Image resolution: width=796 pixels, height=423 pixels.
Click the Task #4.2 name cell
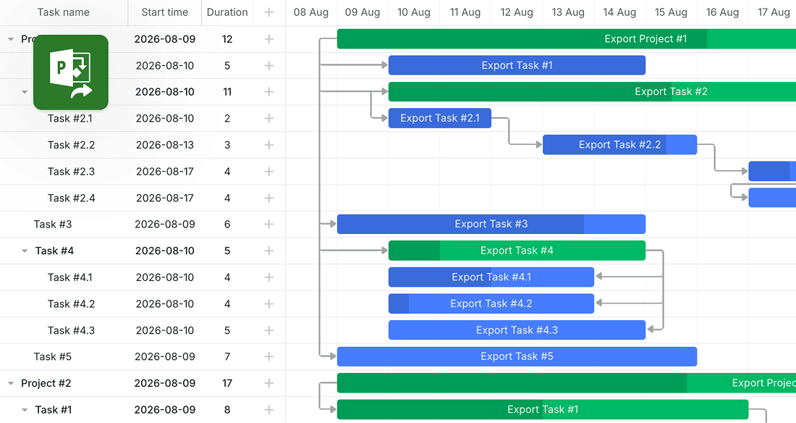tap(71, 303)
